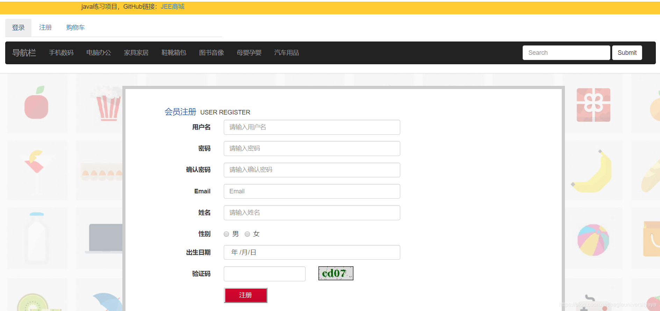Open the 汽车用品 category

point(287,53)
